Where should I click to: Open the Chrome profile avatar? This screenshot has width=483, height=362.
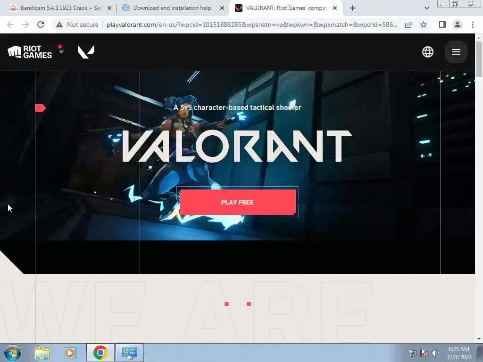pos(458,25)
